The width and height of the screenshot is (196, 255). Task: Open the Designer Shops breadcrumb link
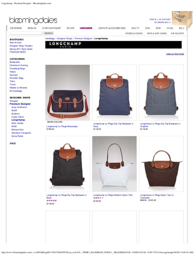tap(65, 39)
